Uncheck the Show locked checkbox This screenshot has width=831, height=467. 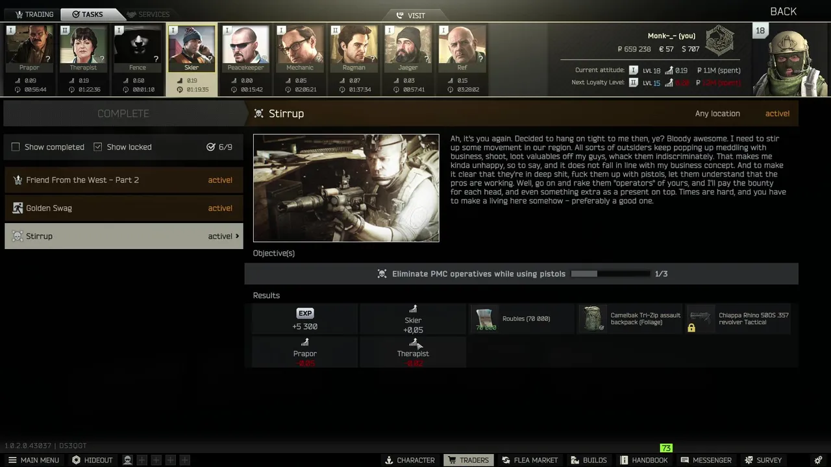[97, 147]
